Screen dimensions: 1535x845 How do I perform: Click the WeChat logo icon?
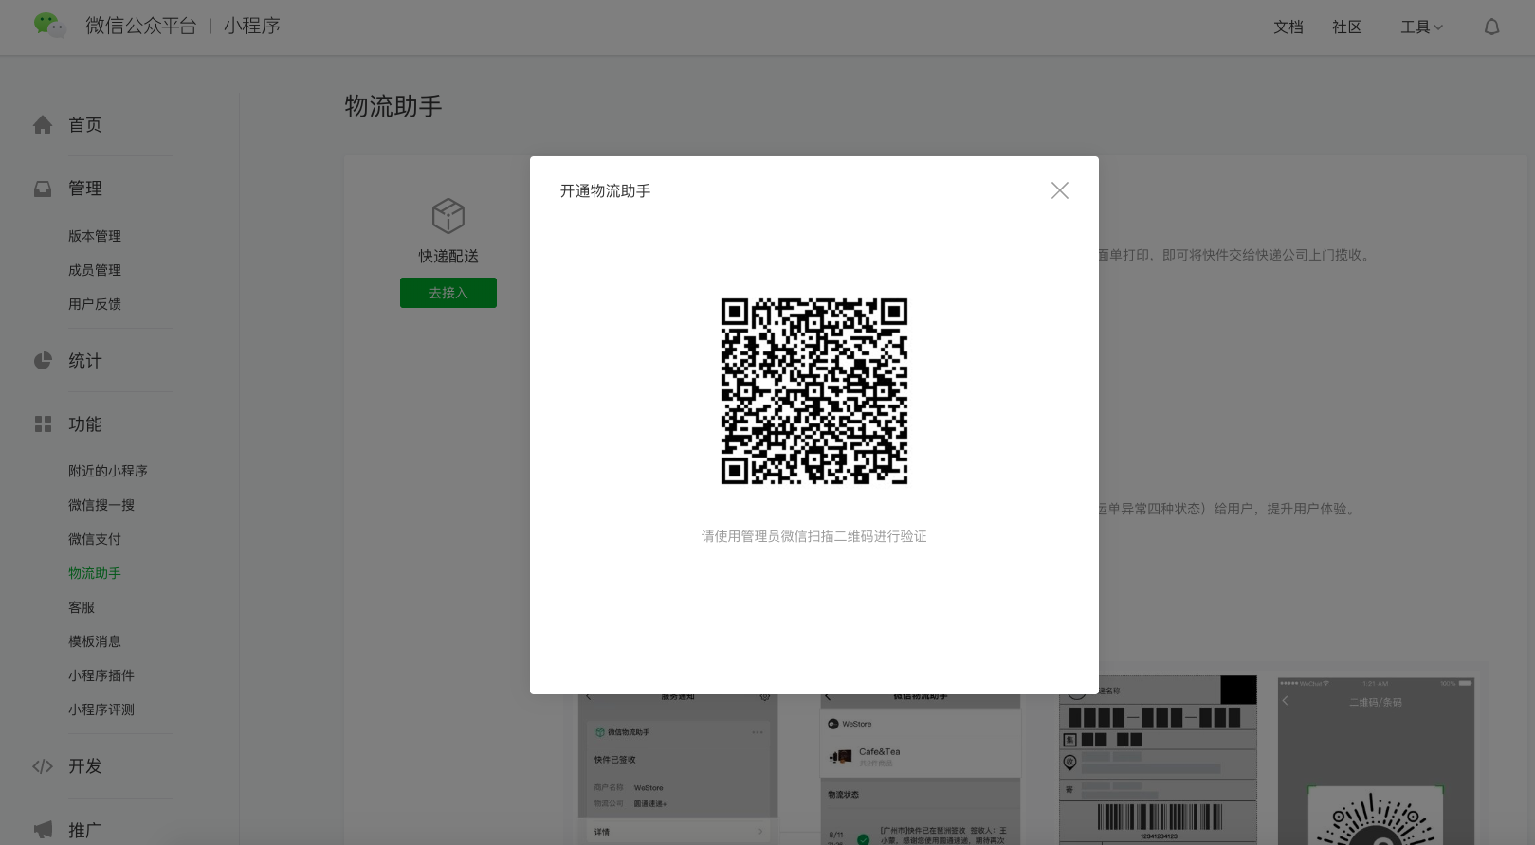tap(49, 26)
